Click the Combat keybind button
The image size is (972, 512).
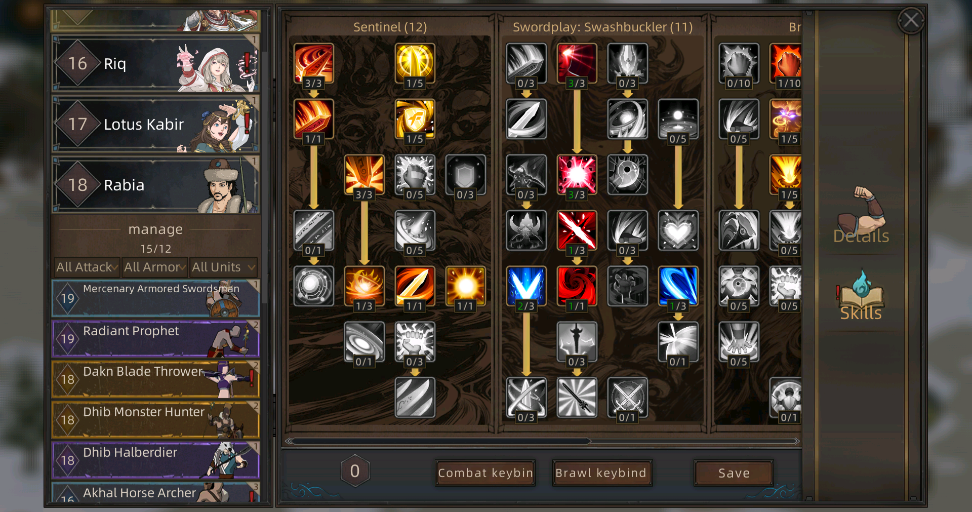tap(485, 473)
